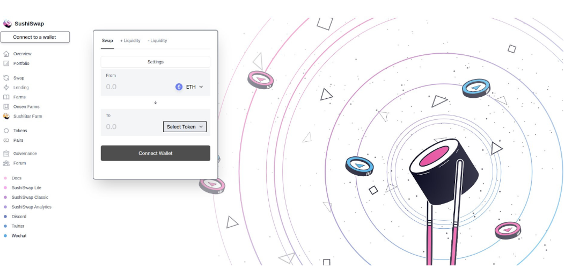The image size is (587, 267).
Task: Click the Farms book icon
Action: coord(6,97)
